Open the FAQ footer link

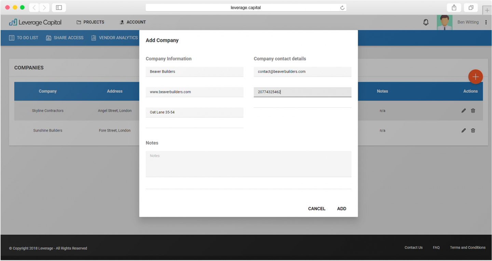click(x=436, y=248)
